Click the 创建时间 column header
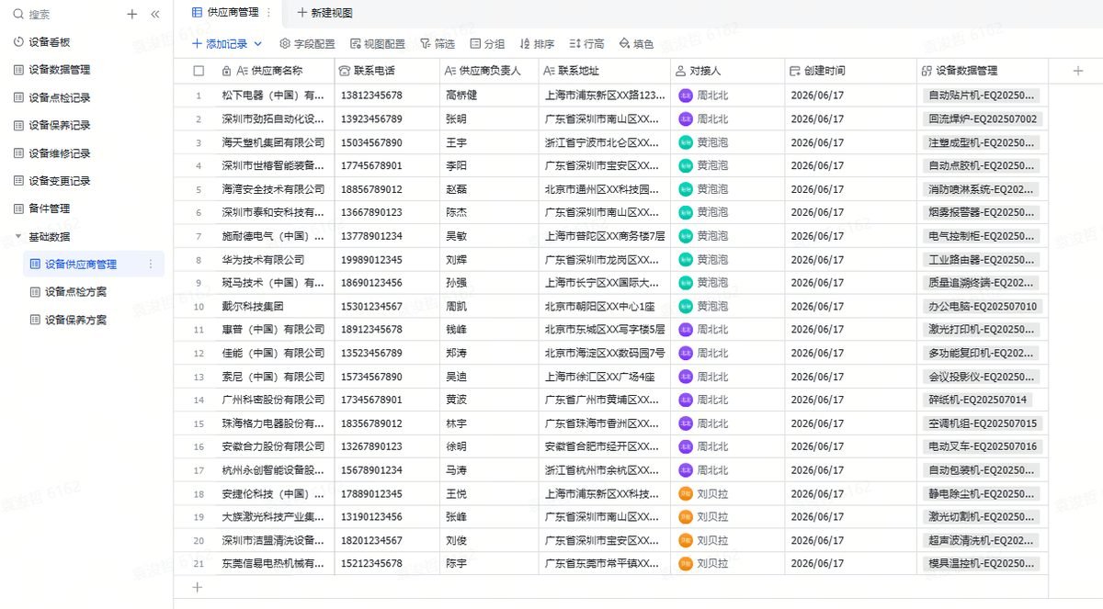Image resolution: width=1103 pixels, height=609 pixels. (850, 71)
